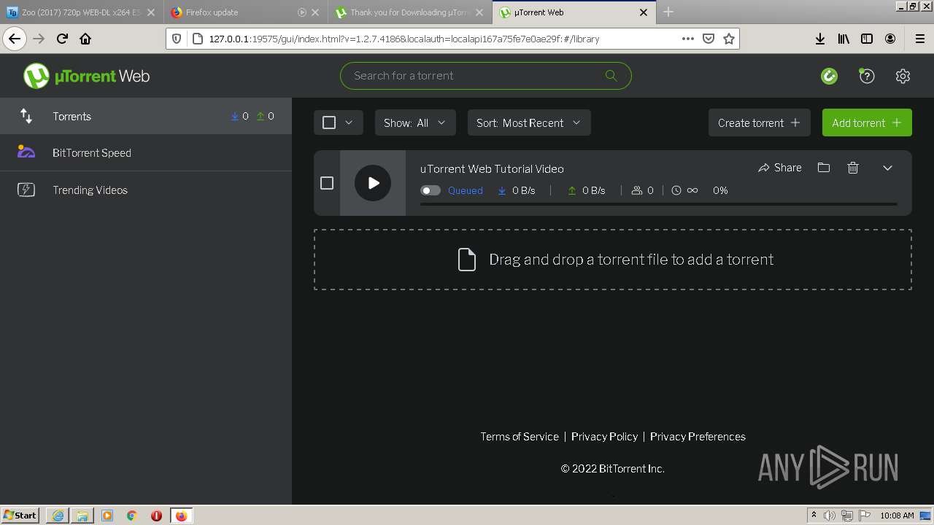This screenshot has width=934, height=525.
Task: Open the help question mark icon
Action: (x=867, y=76)
